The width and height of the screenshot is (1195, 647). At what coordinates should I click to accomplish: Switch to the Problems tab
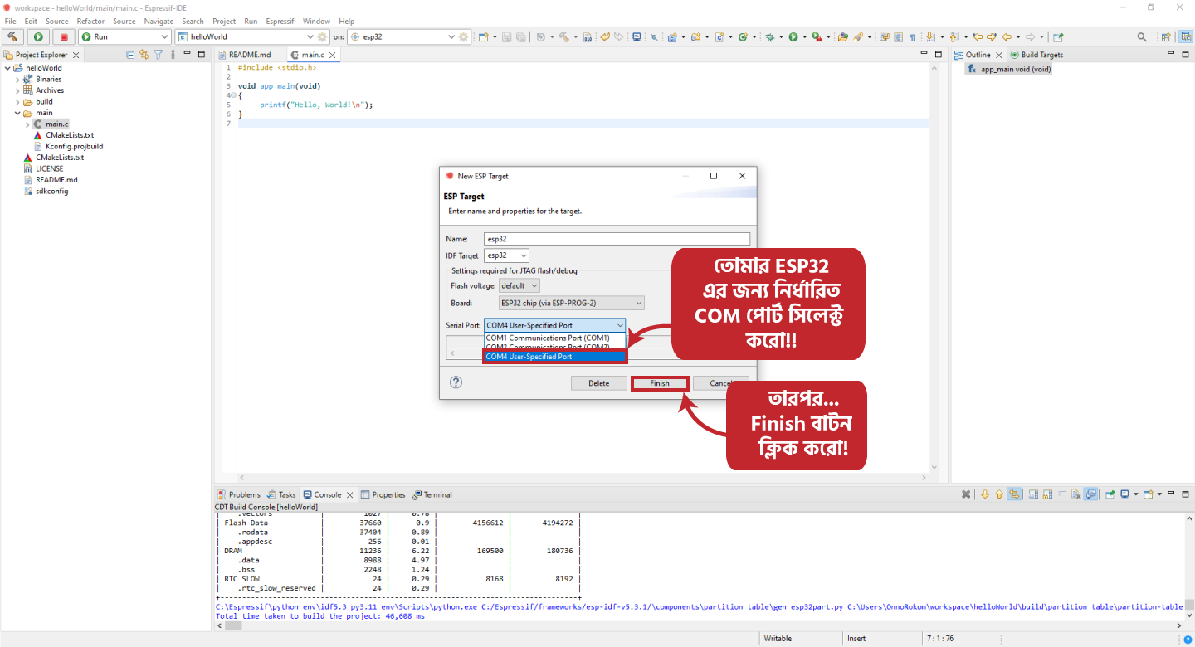click(238, 494)
